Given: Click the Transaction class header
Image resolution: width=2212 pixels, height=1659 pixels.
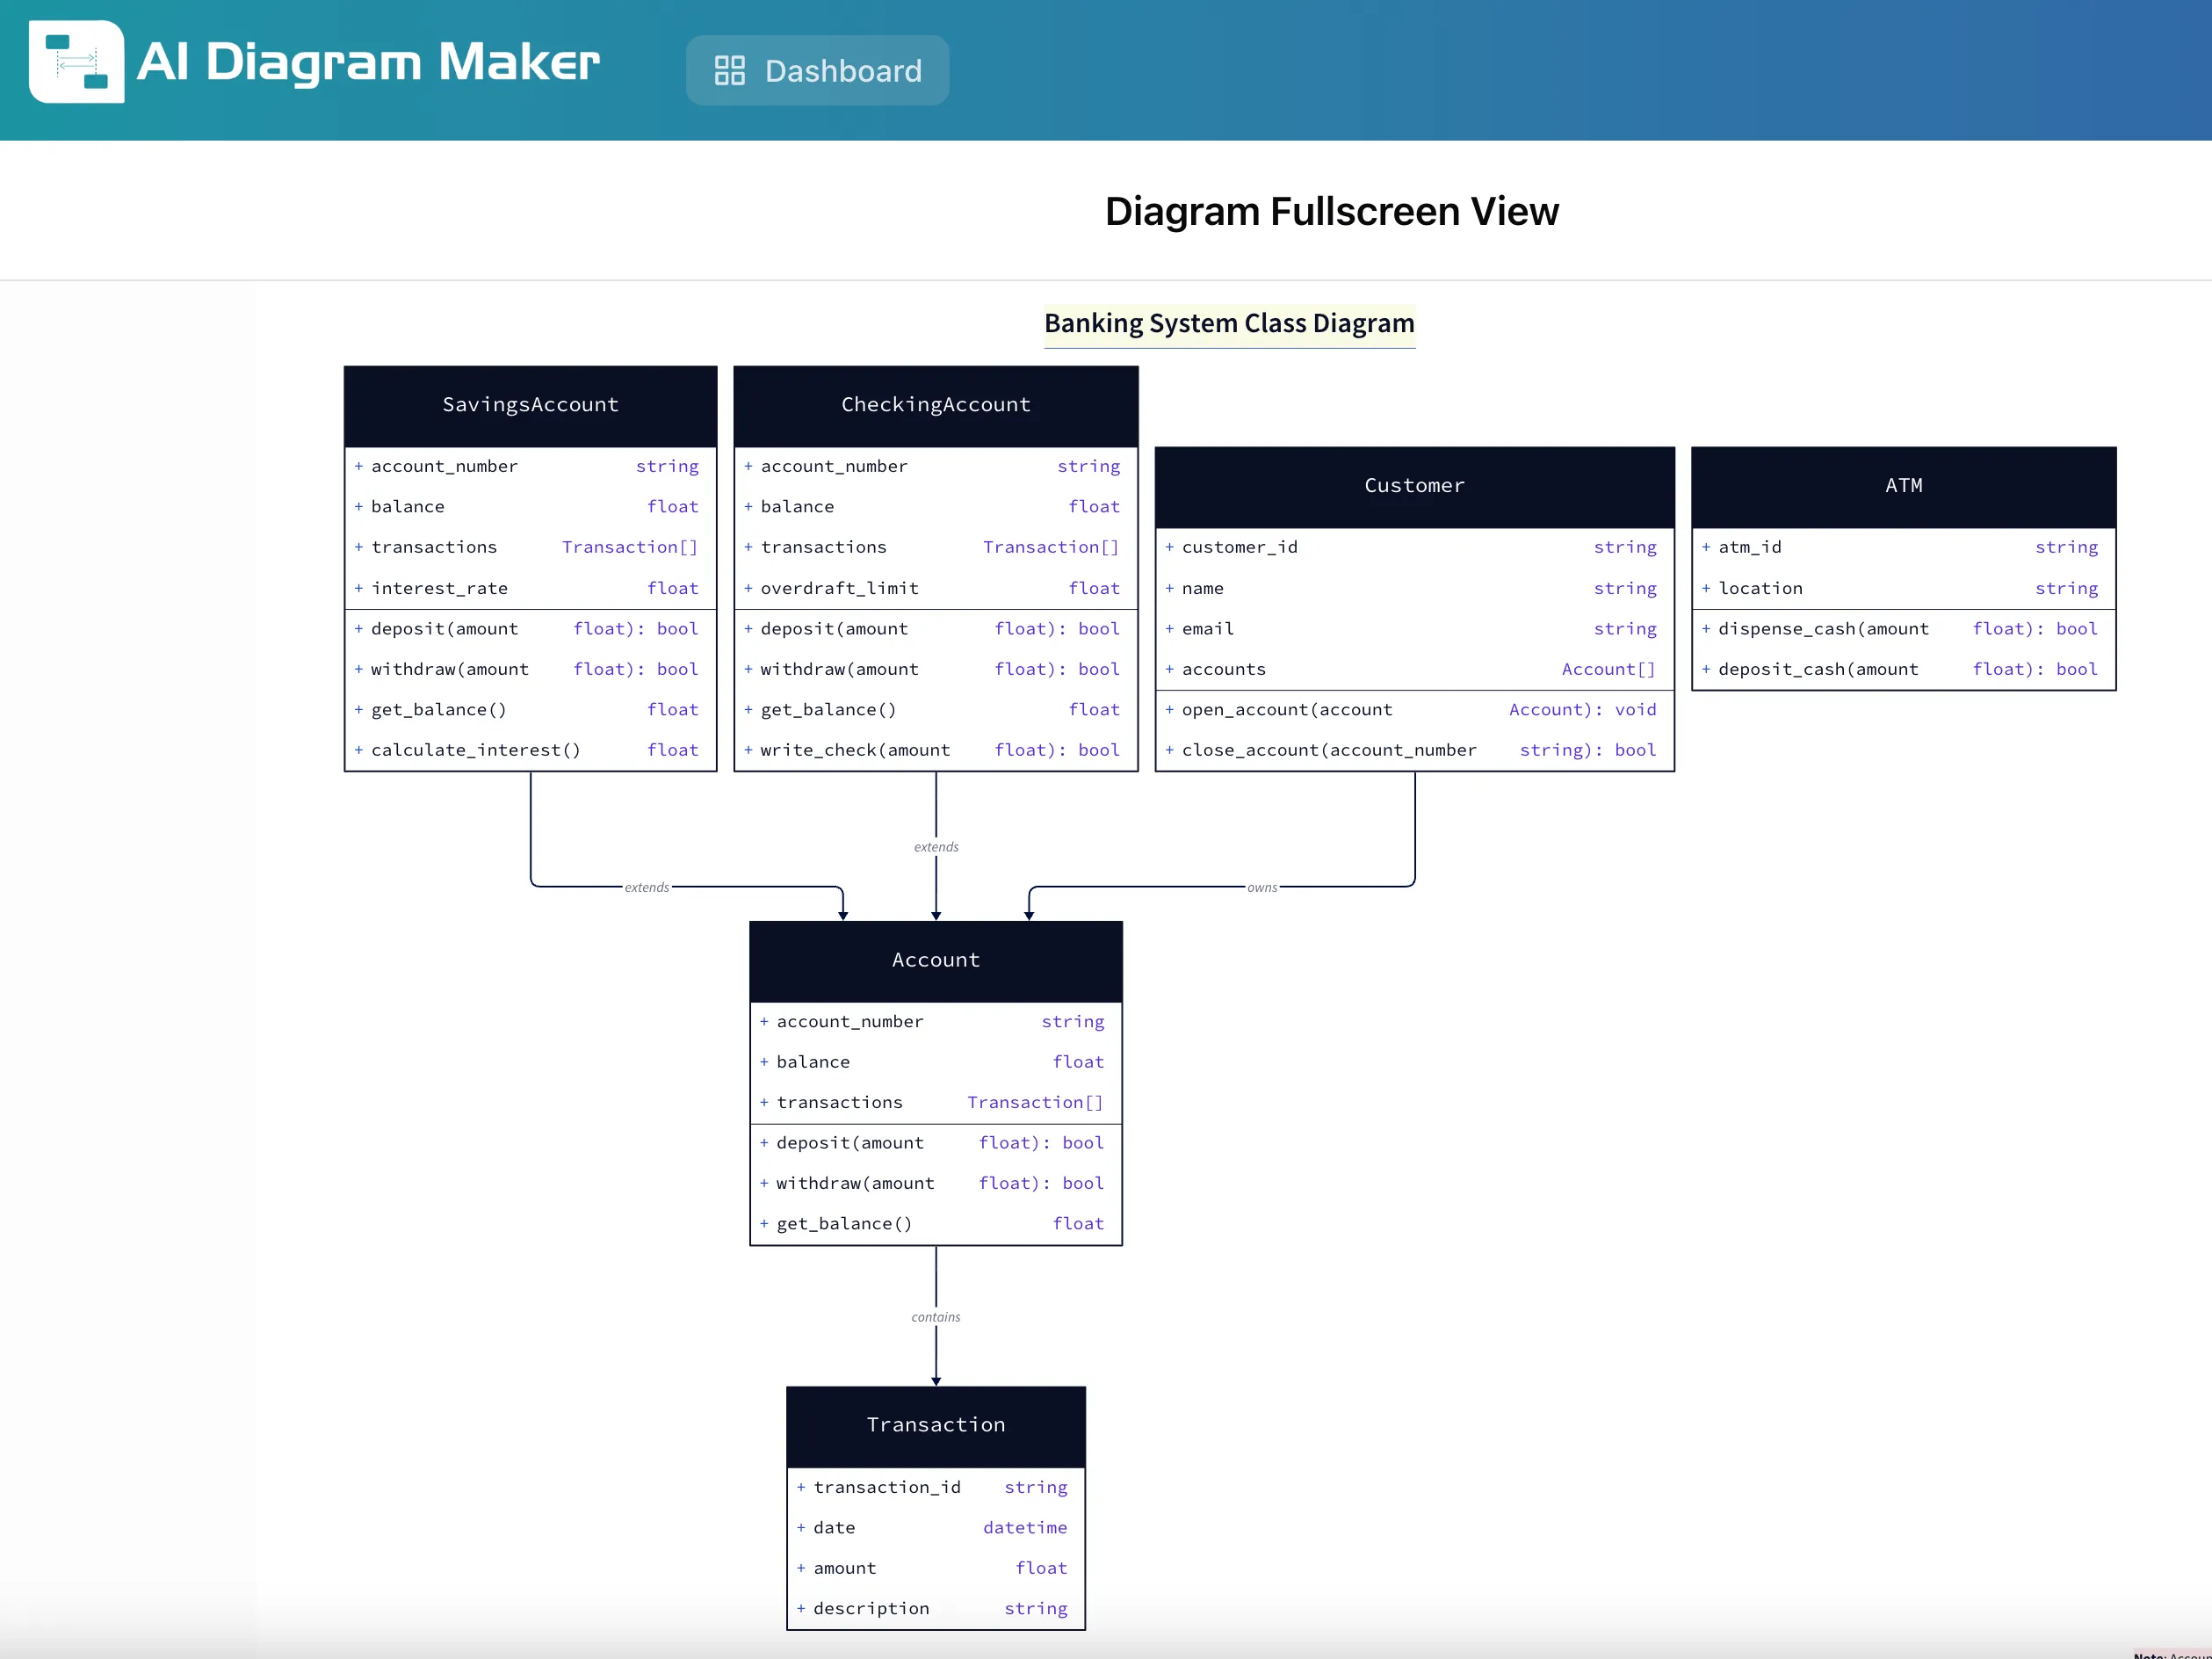Looking at the screenshot, I should [936, 1425].
